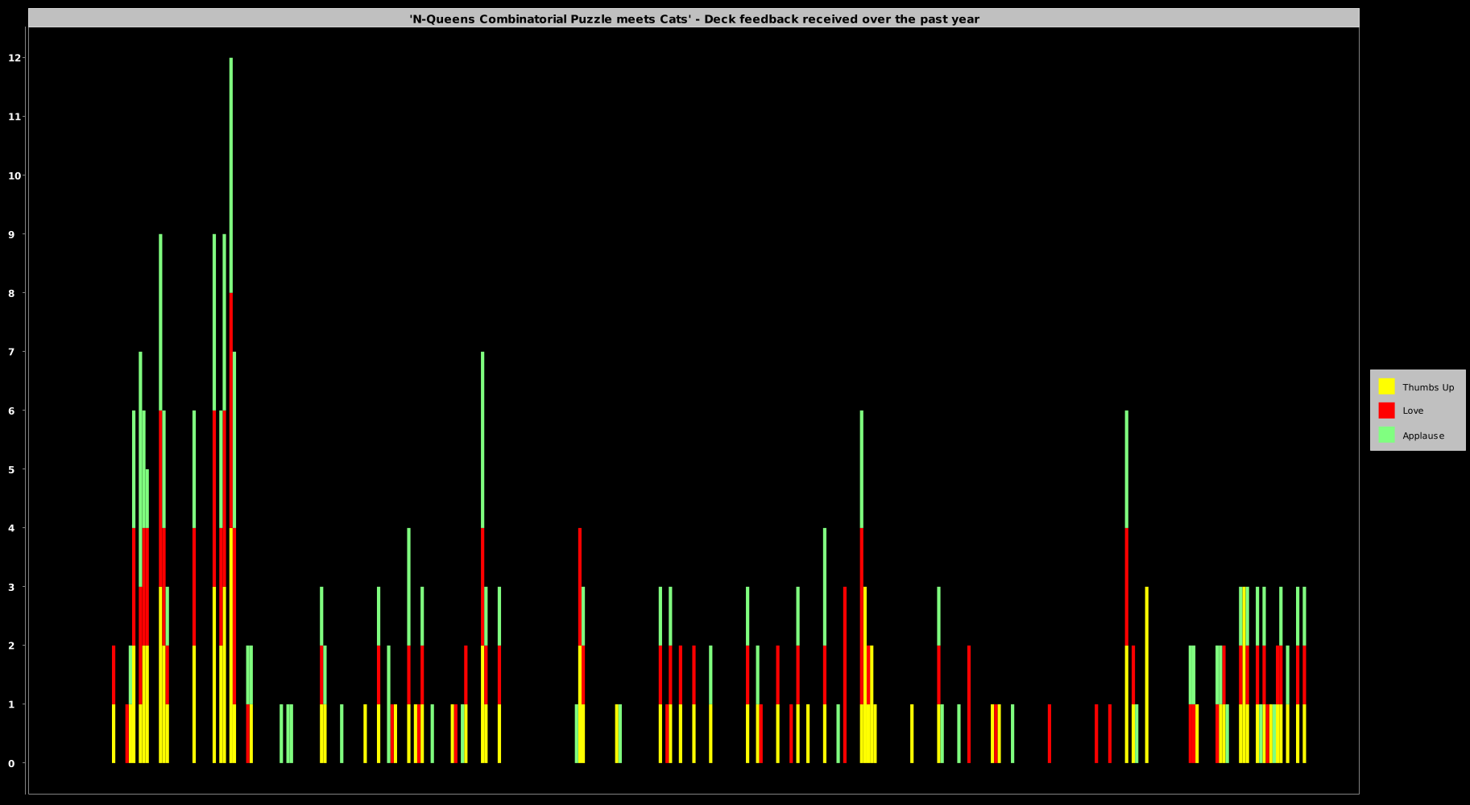Select the 'Applause' legend label
This screenshot has height=805, width=1470.
coord(1423,436)
